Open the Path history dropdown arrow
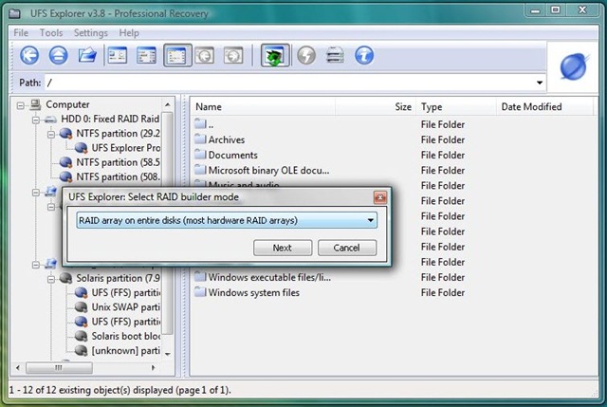The width and height of the screenshot is (607, 407). pyautogui.click(x=540, y=83)
